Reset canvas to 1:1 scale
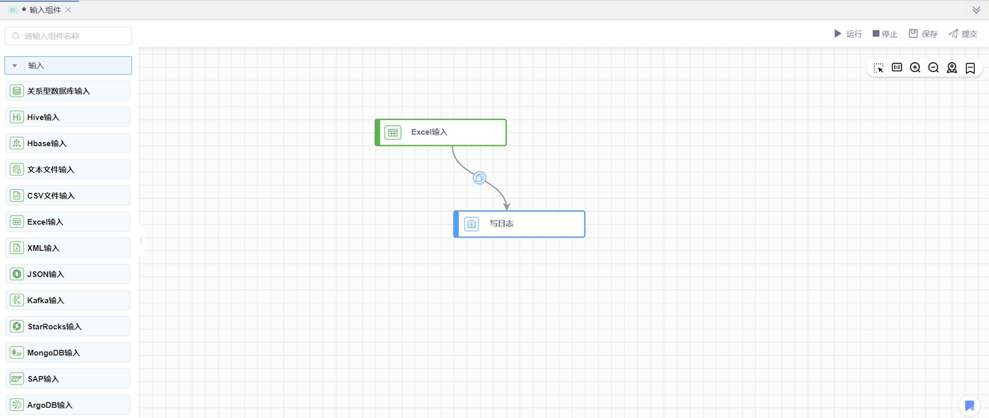This screenshot has width=989, height=418. tap(897, 68)
